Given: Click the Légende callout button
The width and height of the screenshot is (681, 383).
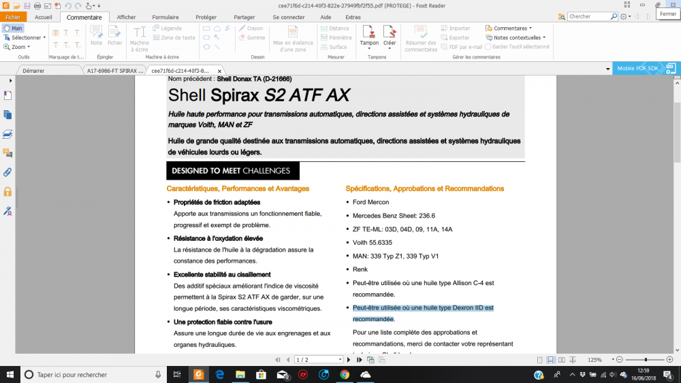Looking at the screenshot, I should click(x=168, y=28).
